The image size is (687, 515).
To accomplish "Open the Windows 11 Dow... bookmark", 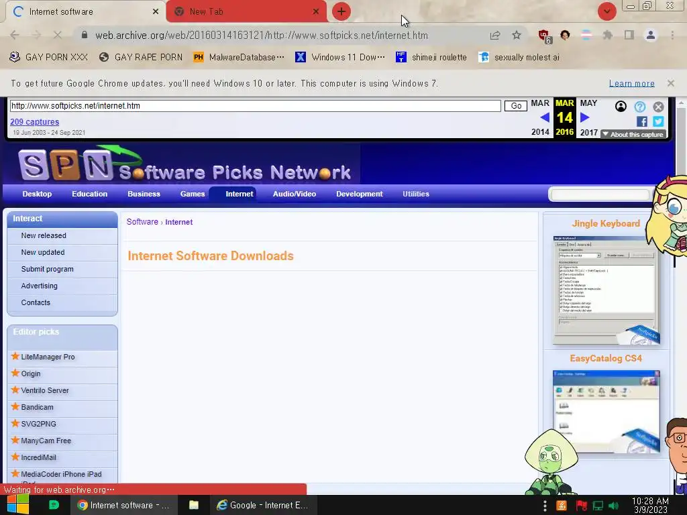I will 340,58.
